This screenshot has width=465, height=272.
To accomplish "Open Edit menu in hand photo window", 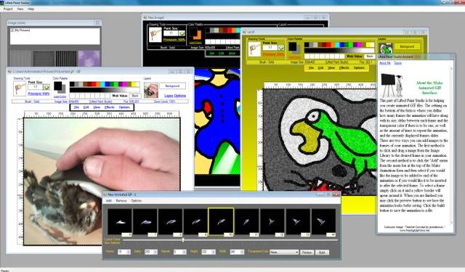I will pos(86,107).
